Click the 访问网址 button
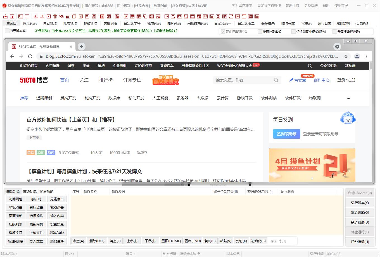This screenshot has height=257, width=380. tap(16, 199)
